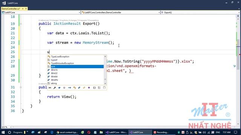The image size is (241, 135).
Task: Filter IntelliSense by interfaces icon
Action: (69, 88)
